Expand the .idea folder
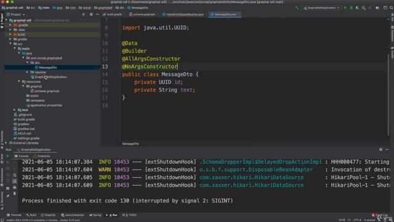The height and width of the screenshot is (222, 394). (x=10, y=30)
